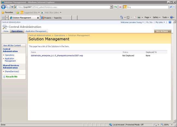
Task: Click the Add to Favorites Bar icon
Action: click(x=18, y=13)
